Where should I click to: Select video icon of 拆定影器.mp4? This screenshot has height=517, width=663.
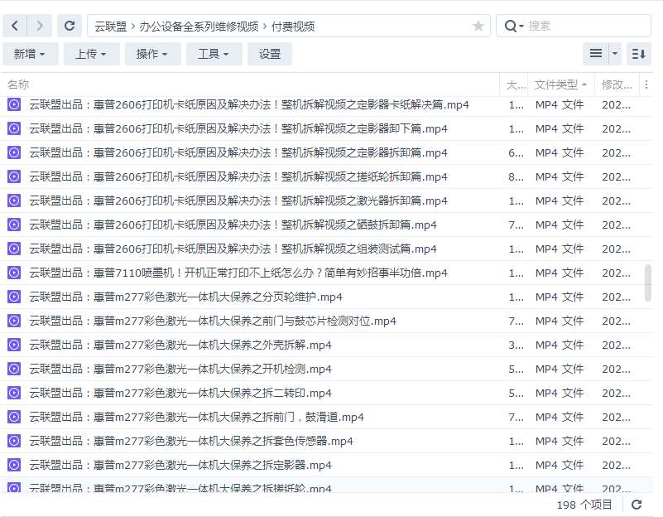point(14,466)
